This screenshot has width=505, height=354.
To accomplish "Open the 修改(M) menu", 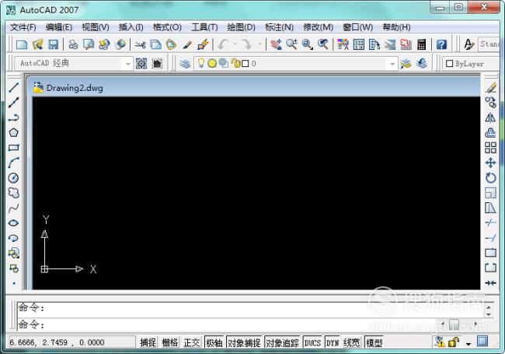I will click(319, 27).
